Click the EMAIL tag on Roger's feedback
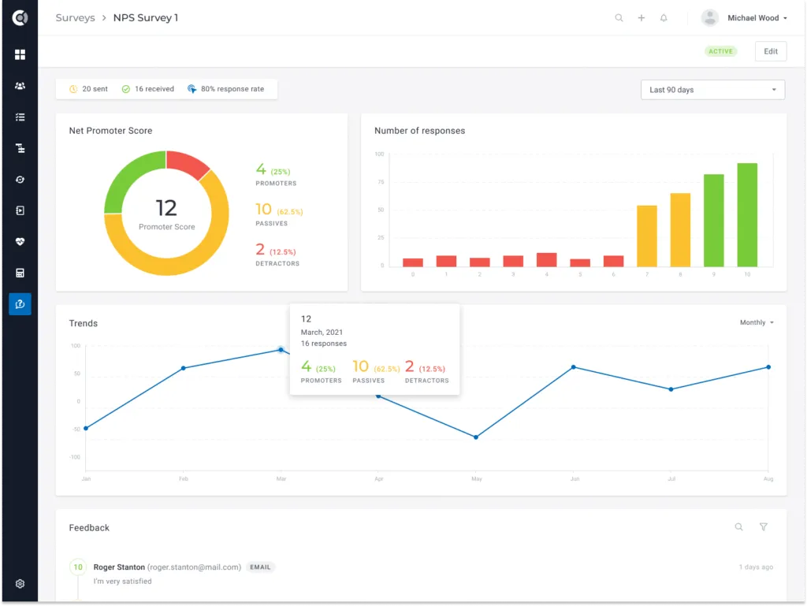This screenshot has width=807, height=606. 260,567
